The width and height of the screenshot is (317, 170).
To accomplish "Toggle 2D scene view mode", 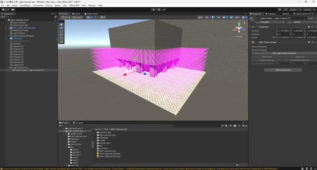I will [x=207, y=17].
